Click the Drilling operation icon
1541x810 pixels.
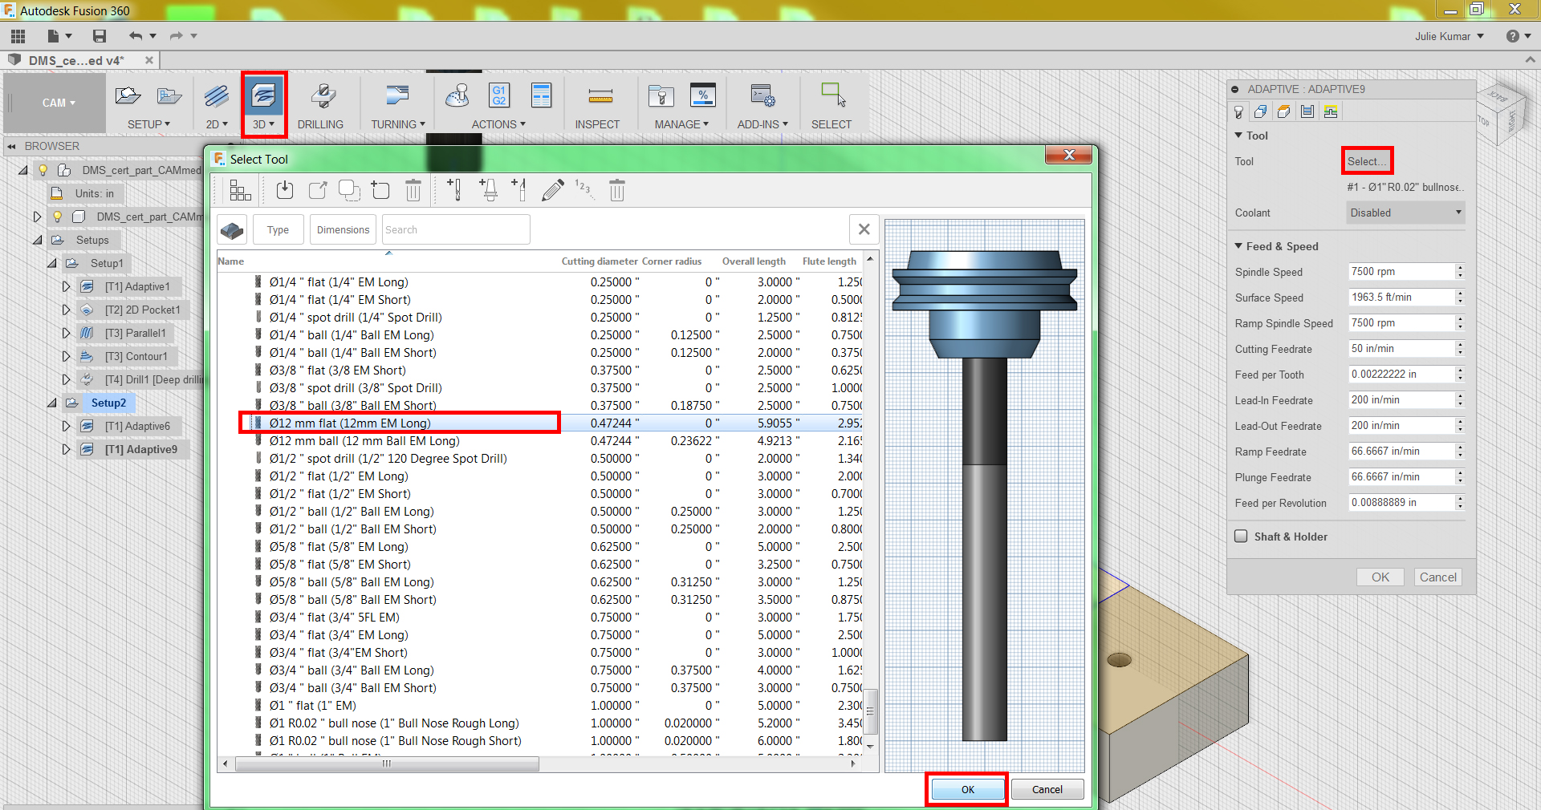323,95
